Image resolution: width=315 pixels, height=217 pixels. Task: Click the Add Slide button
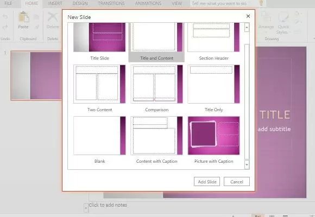click(207, 182)
